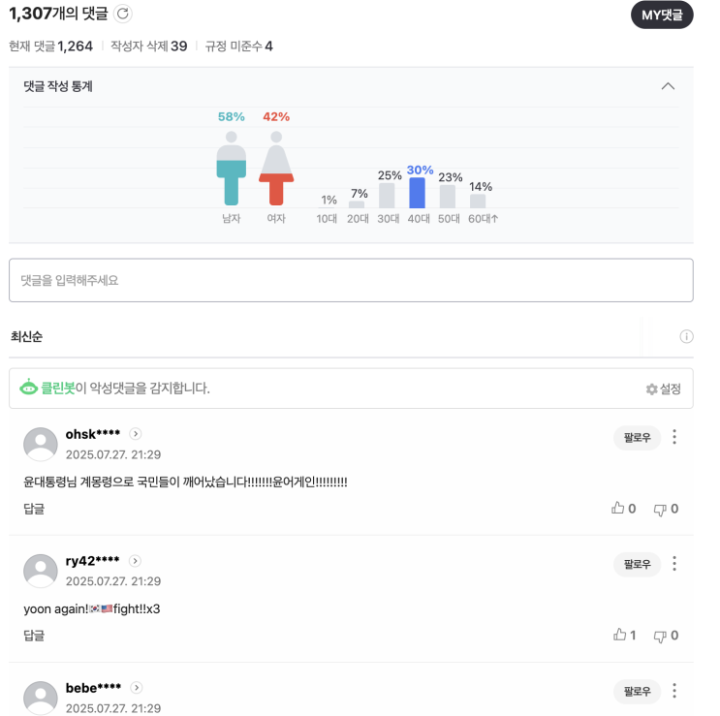Open the comment sort info icon
This screenshot has height=716, width=720.
[686, 336]
